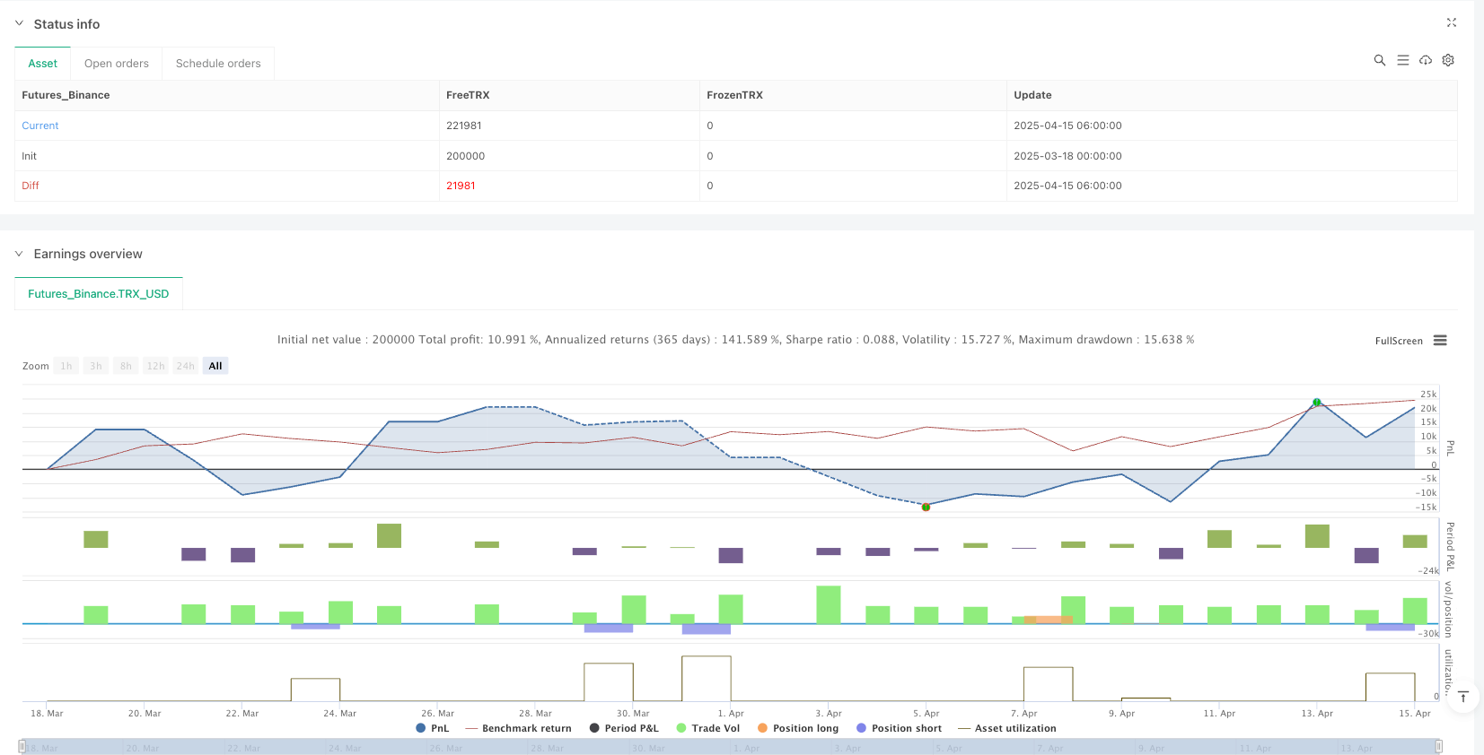Open the settings gear icon
The height and width of the screenshot is (755, 1484).
tap(1448, 60)
